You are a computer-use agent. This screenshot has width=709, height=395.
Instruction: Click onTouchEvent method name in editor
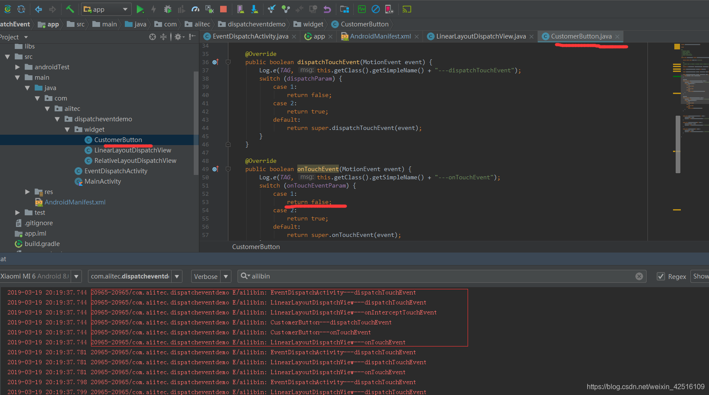pos(318,169)
